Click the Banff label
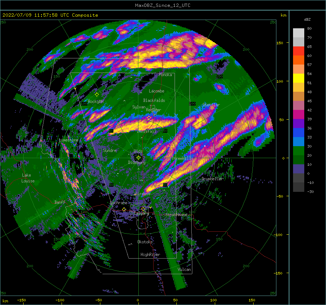 [60, 202]
